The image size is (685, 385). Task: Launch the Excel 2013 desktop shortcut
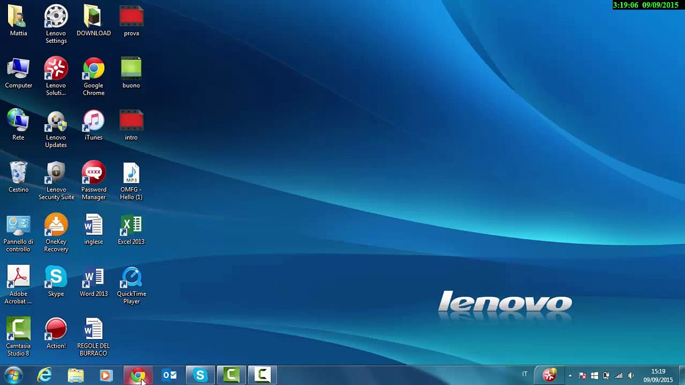[131, 229]
